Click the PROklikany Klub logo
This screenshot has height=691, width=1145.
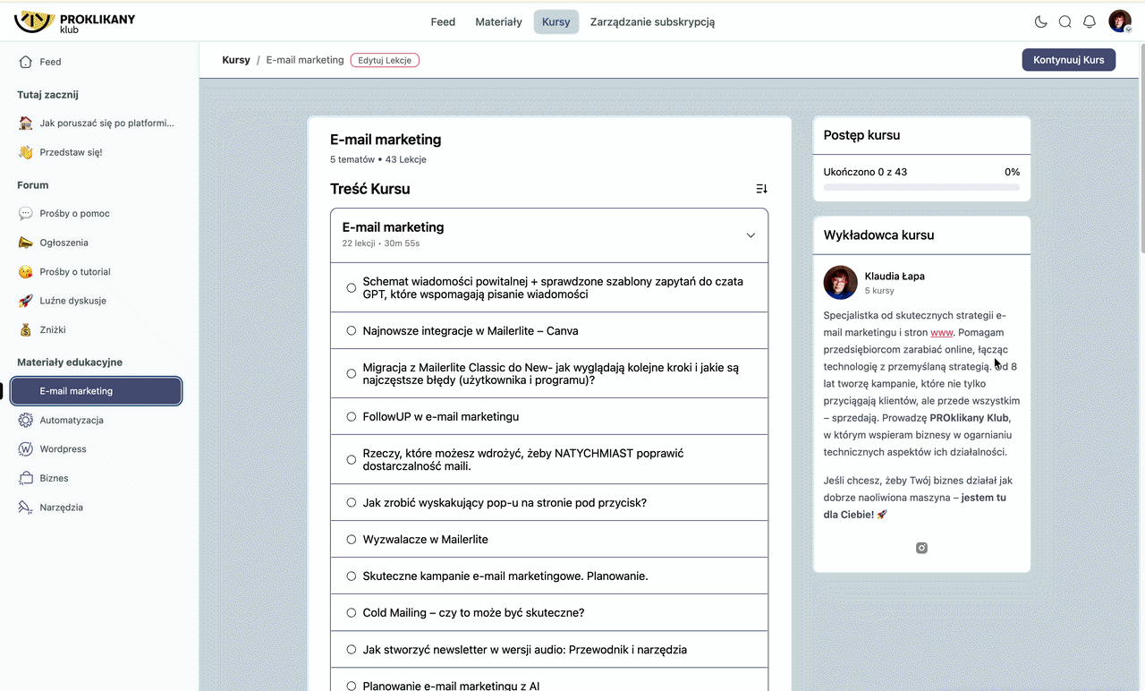tap(75, 22)
